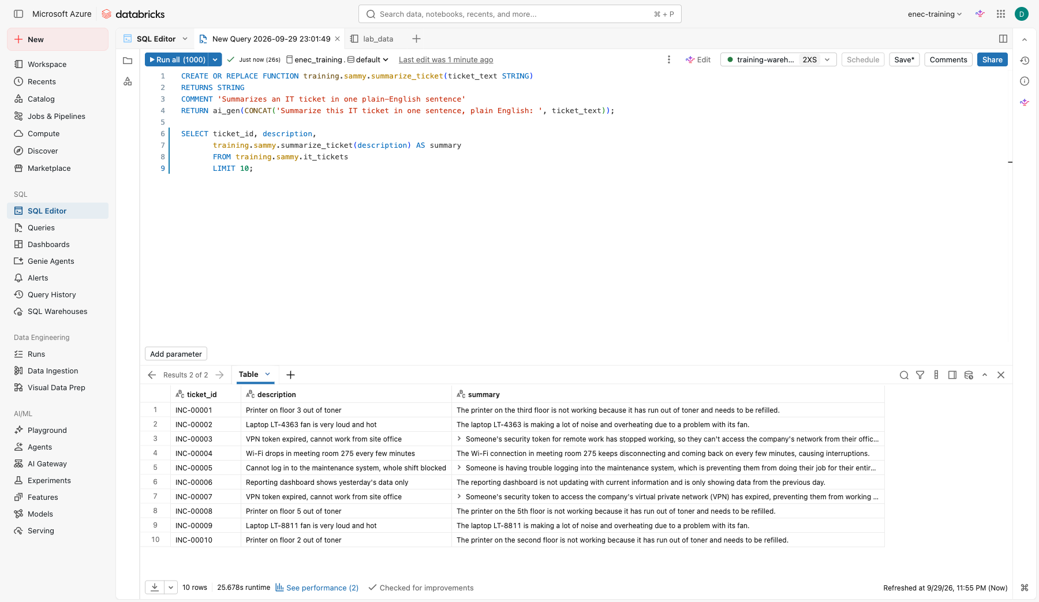
Task: Add a new visualization tab with plus
Action: pos(290,375)
